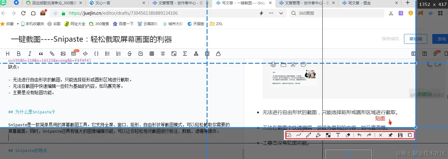Cancel the snip with the X icon
Image resolution: width=448 pixels, height=159 pixels.
tap(381, 135)
